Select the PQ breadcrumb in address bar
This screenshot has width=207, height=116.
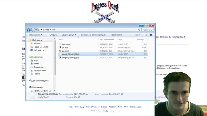[53, 30]
